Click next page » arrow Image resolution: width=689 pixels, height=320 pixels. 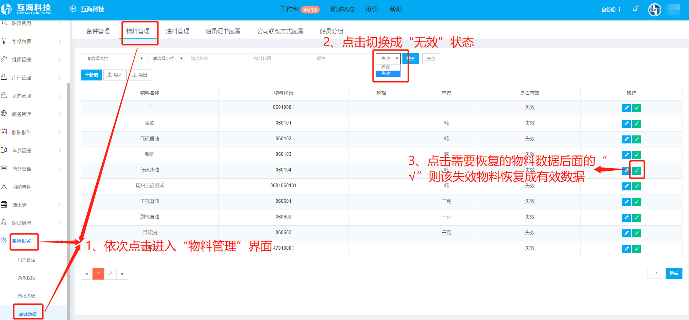(122, 273)
